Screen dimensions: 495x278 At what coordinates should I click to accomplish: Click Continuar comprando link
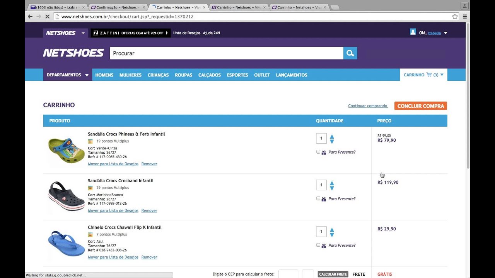coord(368,106)
